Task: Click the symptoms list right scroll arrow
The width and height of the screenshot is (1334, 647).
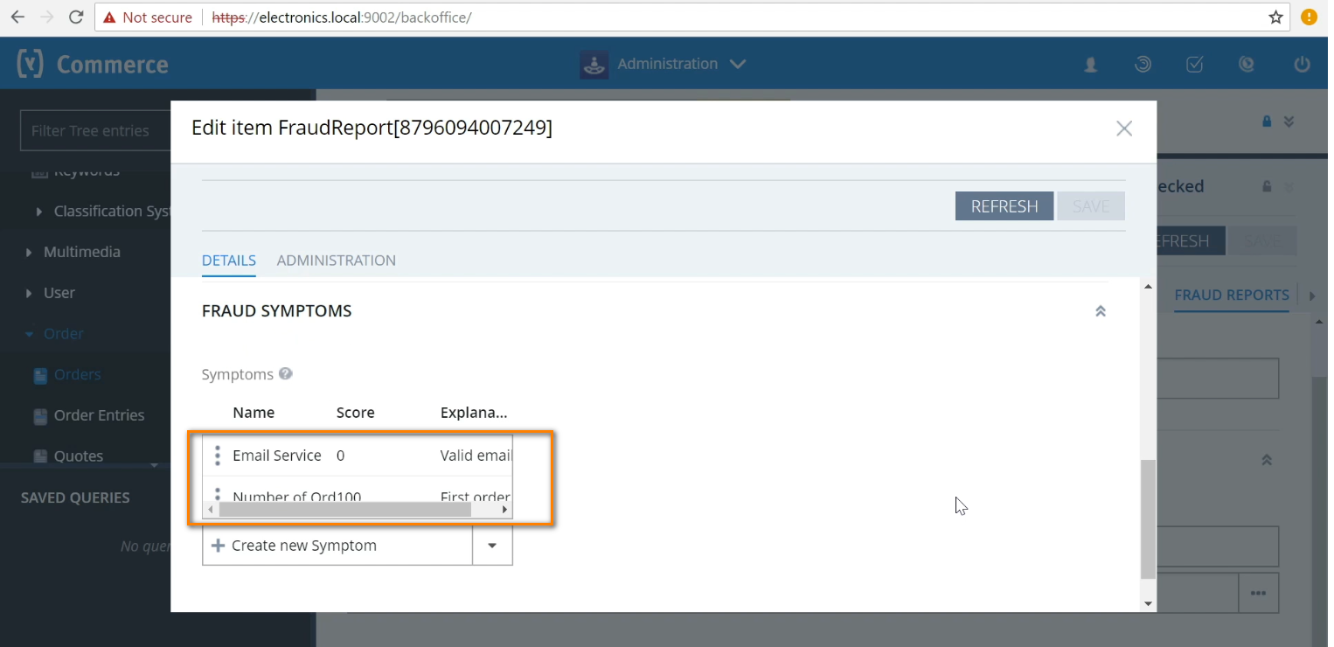Action: point(504,510)
